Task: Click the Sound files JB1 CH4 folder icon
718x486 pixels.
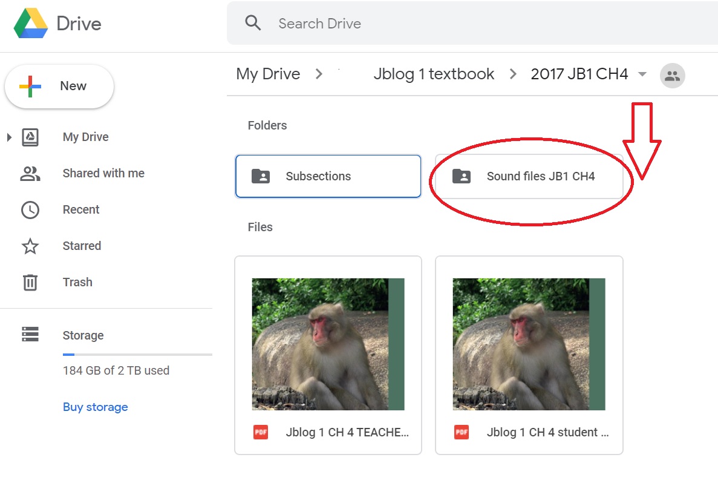Action: coord(462,176)
